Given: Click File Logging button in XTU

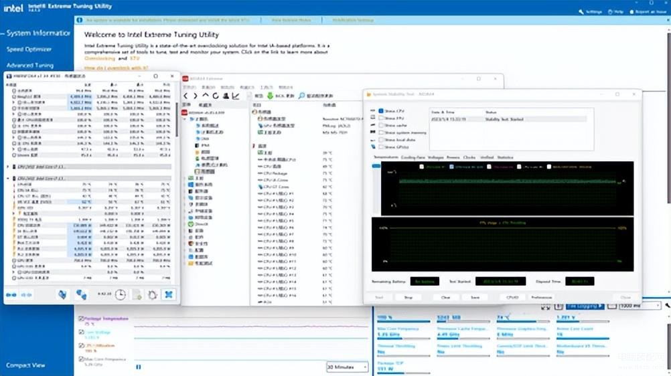Looking at the screenshot, I should point(585,306).
